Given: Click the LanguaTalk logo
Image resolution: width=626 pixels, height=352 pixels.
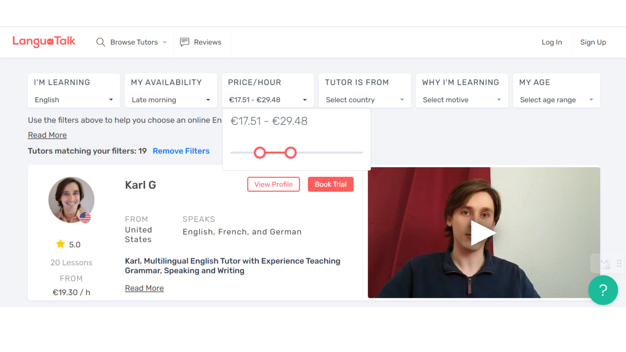Looking at the screenshot, I should tap(44, 42).
